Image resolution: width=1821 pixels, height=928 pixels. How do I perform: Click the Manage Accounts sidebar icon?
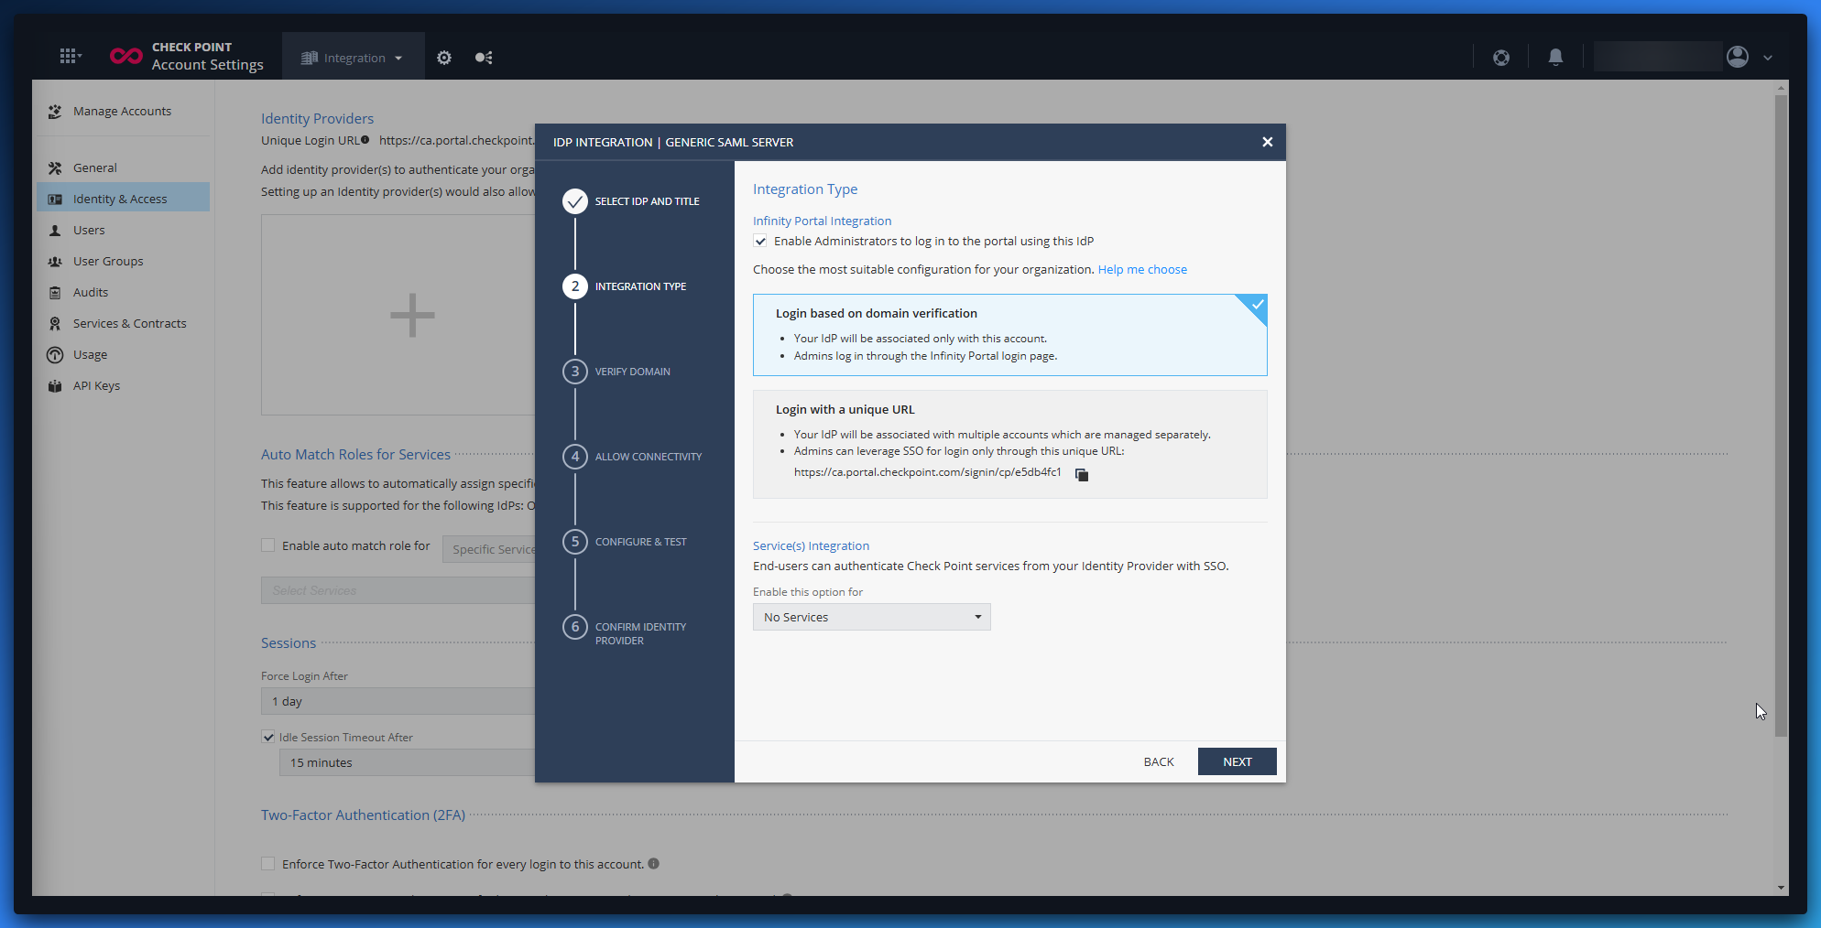pyautogui.click(x=55, y=112)
